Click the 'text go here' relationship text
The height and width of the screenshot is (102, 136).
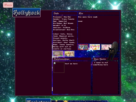coord(71,64)
